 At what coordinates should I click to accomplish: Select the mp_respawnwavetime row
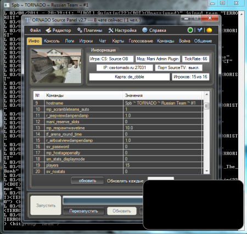[x=118, y=128]
